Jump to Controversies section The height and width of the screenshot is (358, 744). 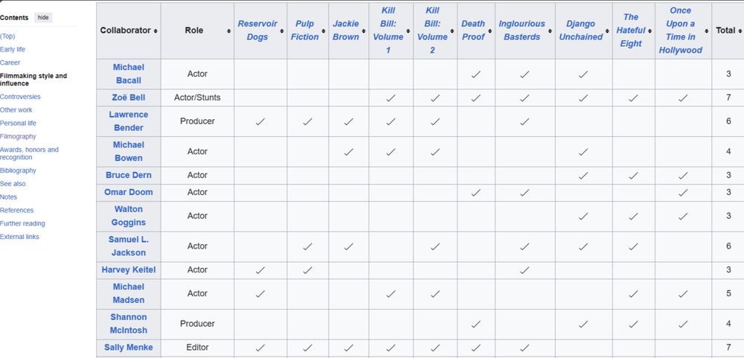pos(20,97)
